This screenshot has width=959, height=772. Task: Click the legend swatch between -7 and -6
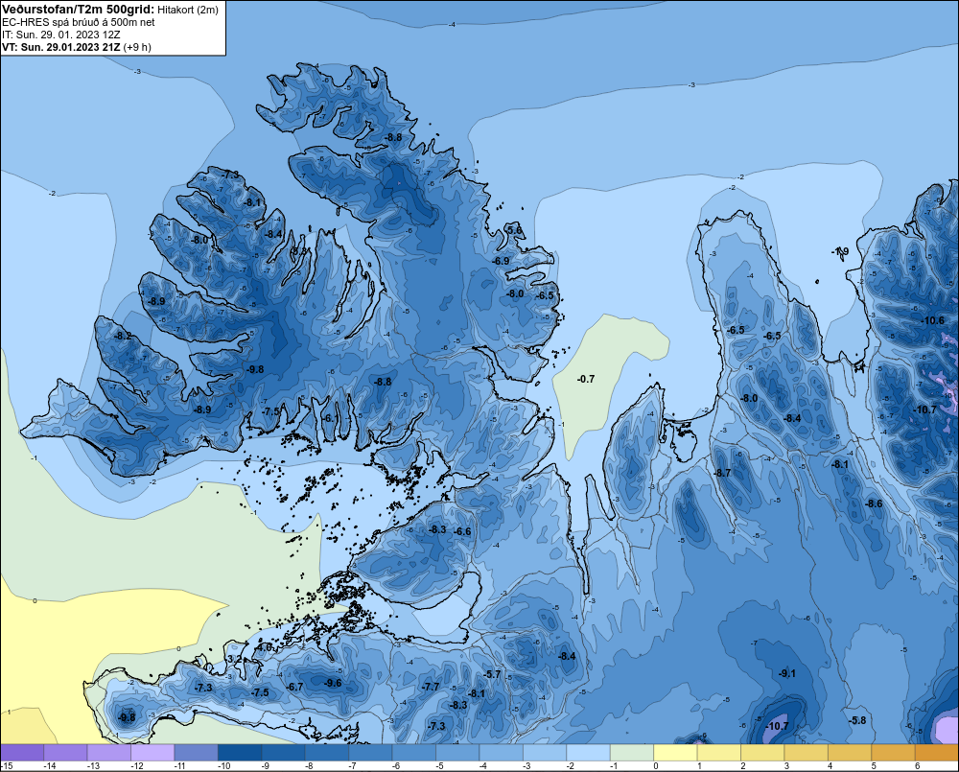[370, 753]
